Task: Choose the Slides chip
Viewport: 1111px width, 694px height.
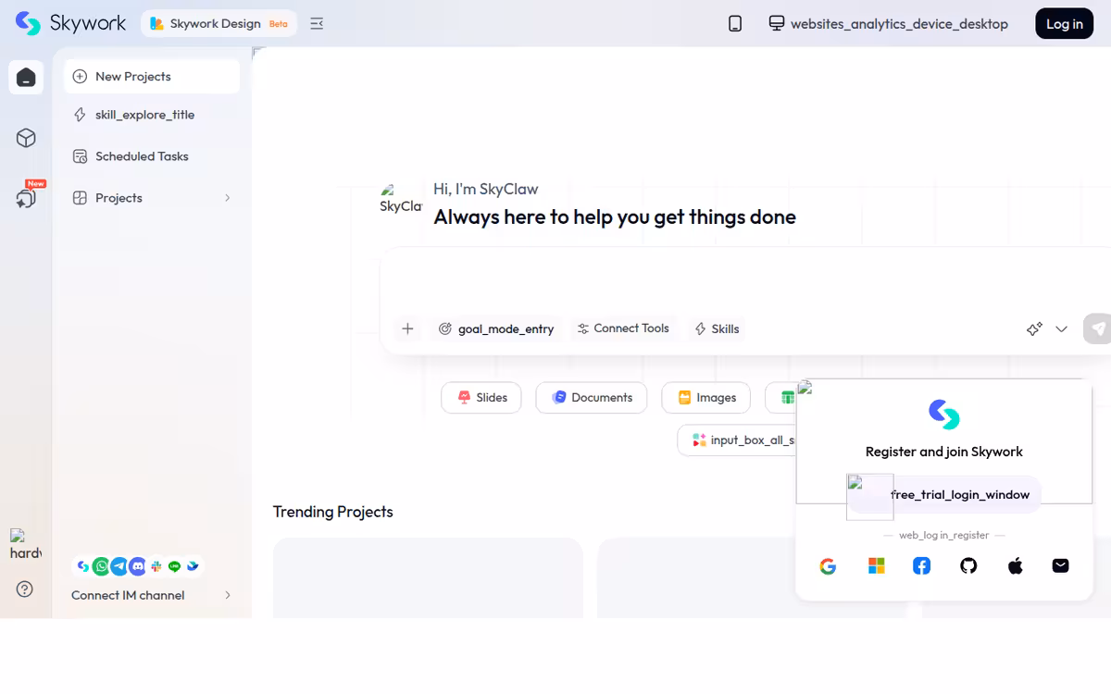Action: pyautogui.click(x=481, y=398)
